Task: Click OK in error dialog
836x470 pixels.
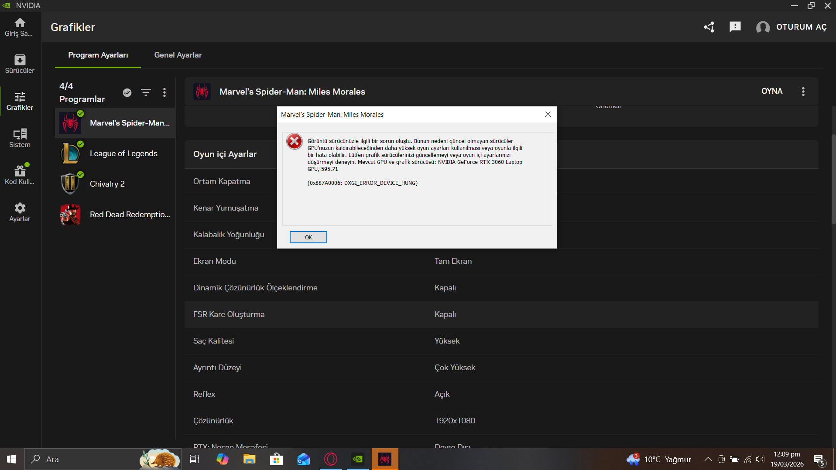Action: [x=308, y=237]
